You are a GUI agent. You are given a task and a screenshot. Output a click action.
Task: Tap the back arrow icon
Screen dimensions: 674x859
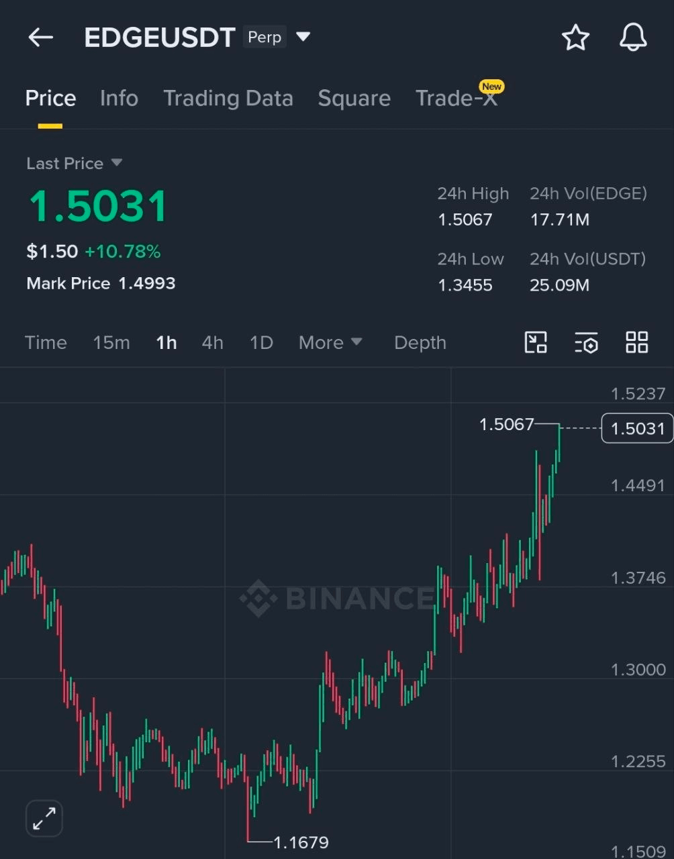(x=40, y=38)
